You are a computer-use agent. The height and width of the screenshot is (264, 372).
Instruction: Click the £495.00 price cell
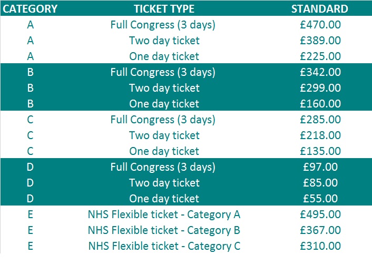pos(320,214)
